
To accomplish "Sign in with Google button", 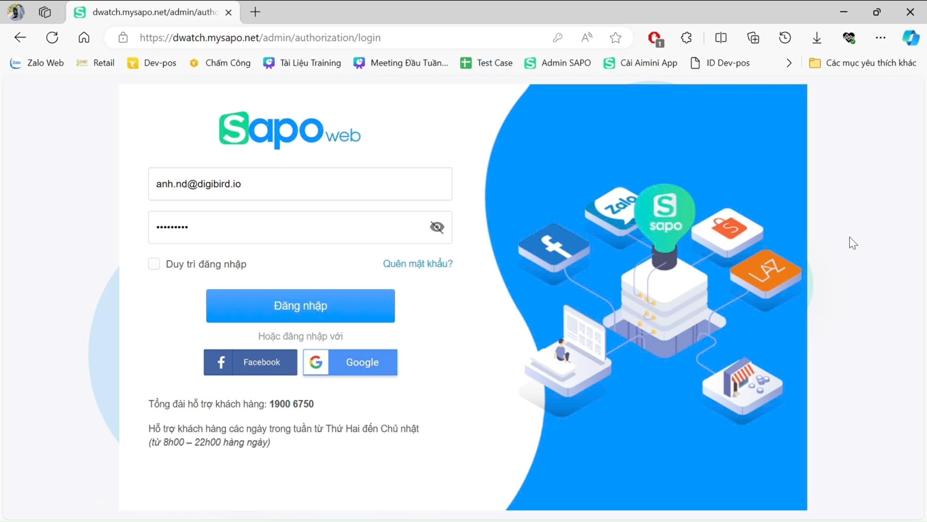I will coord(350,362).
